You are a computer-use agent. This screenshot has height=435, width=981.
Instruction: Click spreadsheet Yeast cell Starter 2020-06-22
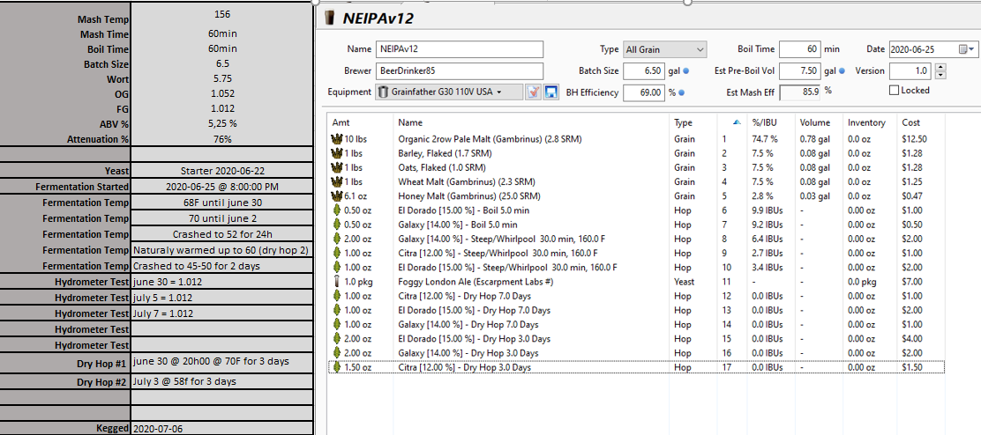222,170
